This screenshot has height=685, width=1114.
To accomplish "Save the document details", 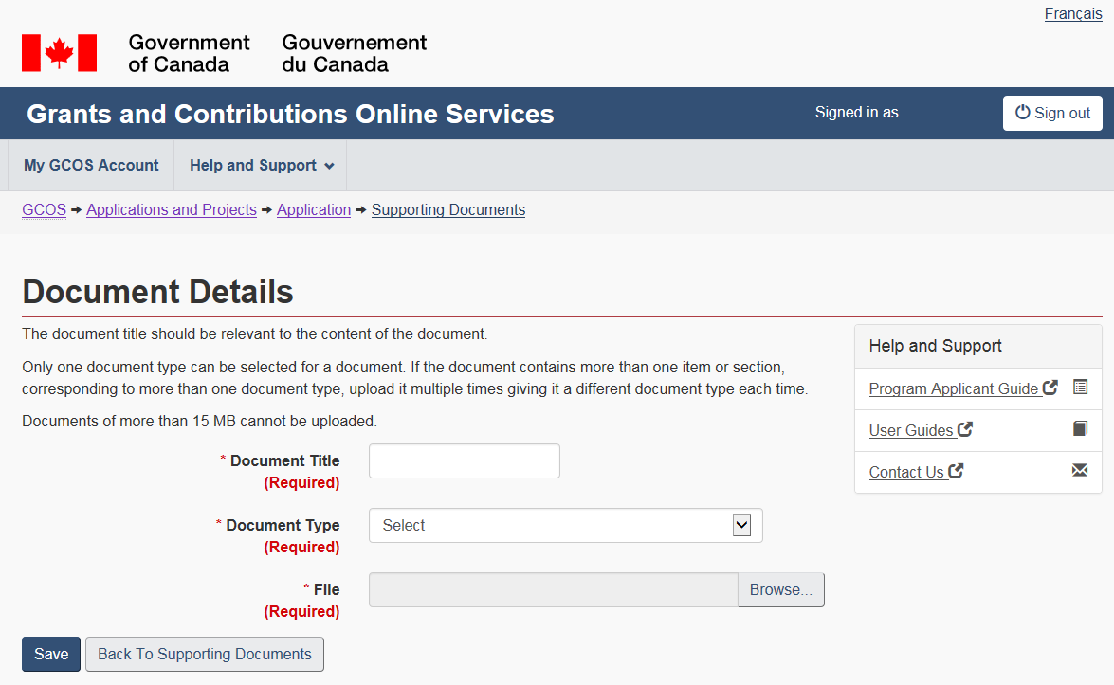I will [51, 654].
